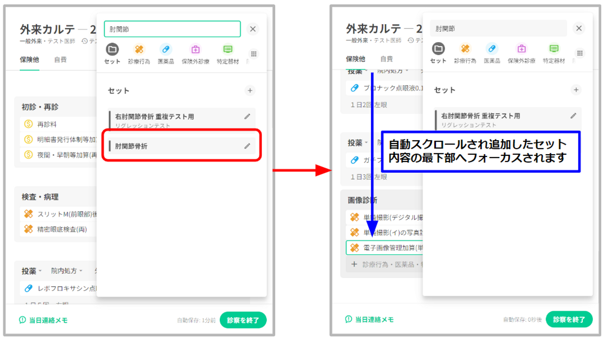Click the bandage icon beside 電子画像管理加算
Screen dimensions: 605x340
click(x=355, y=248)
